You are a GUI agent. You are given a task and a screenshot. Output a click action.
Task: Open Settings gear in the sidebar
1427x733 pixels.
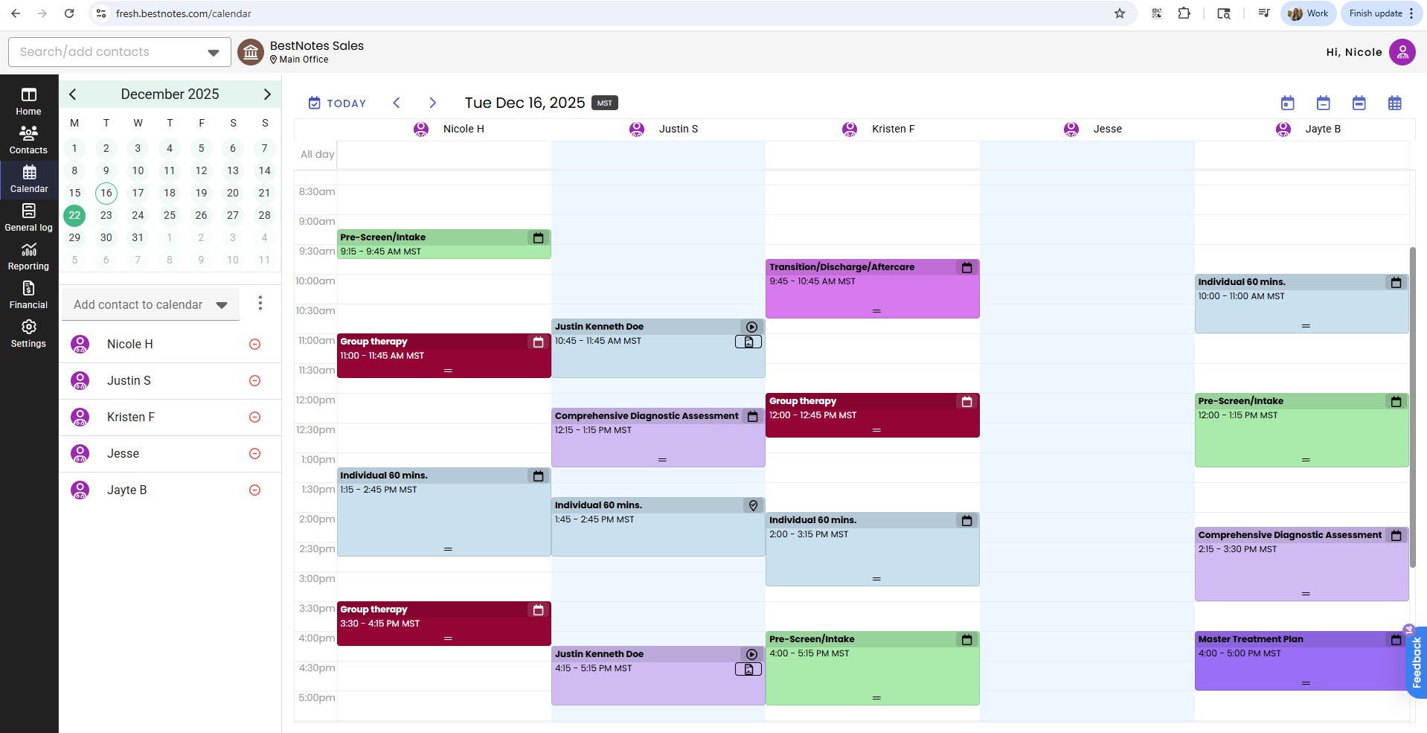28,334
